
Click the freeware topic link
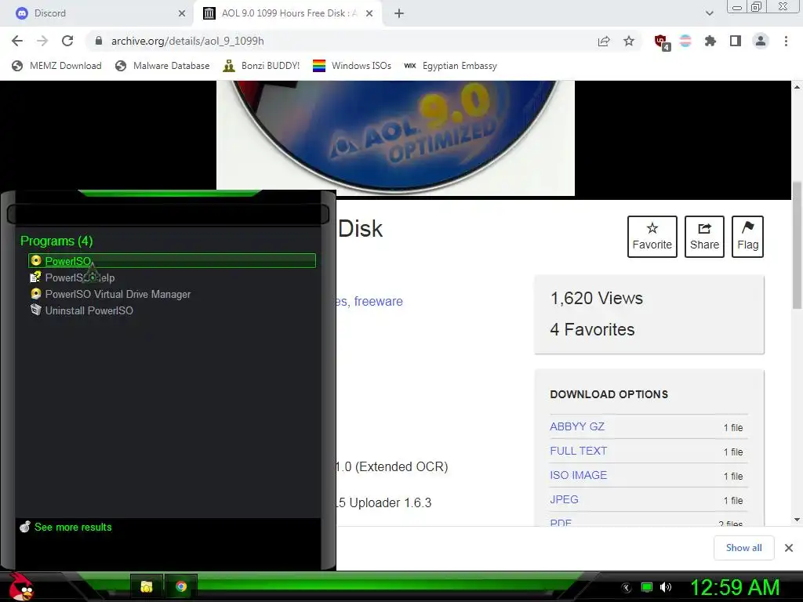pos(378,301)
